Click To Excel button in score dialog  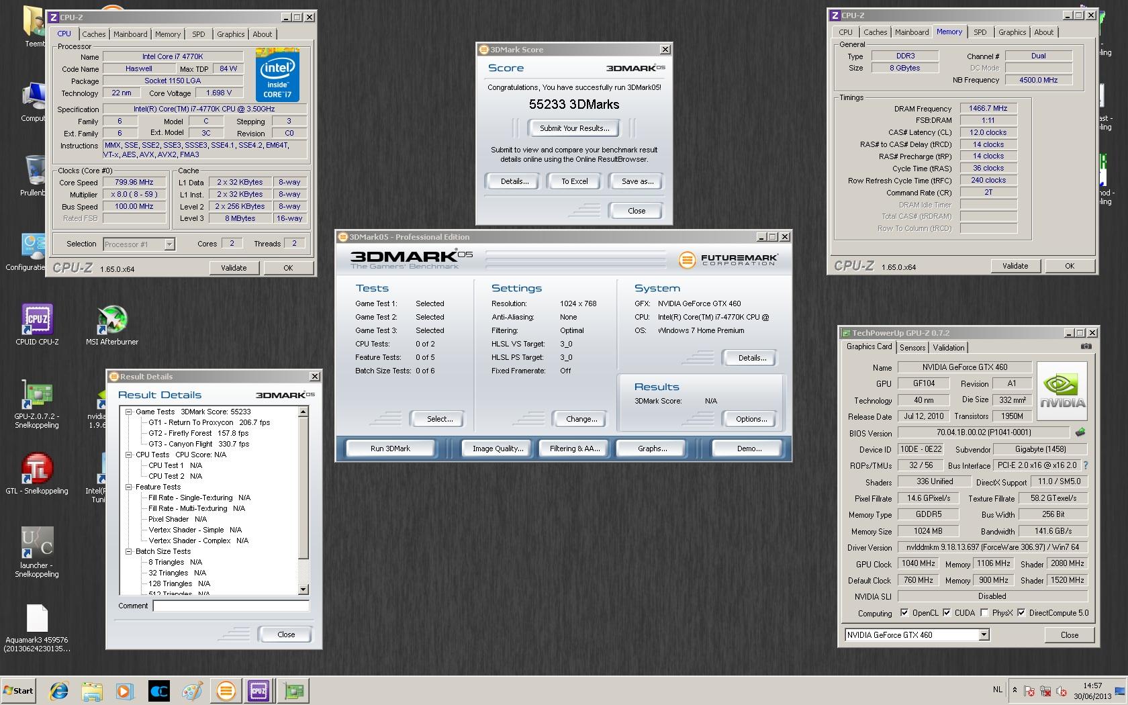coord(575,181)
